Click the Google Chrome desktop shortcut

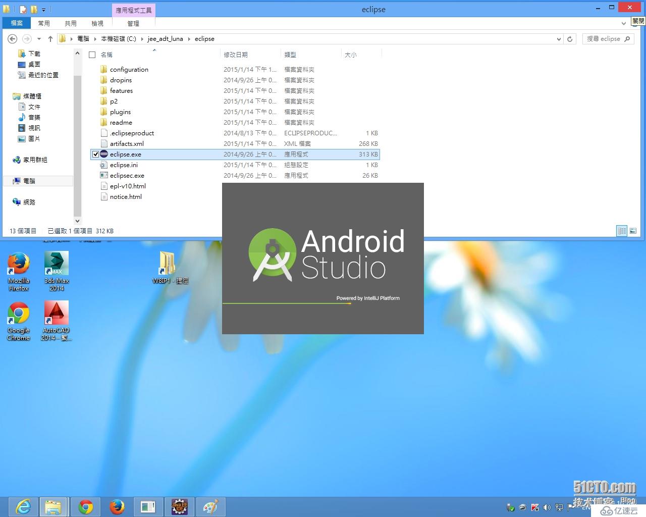click(x=19, y=322)
